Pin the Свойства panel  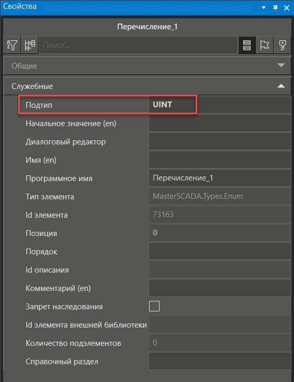coord(276,8)
